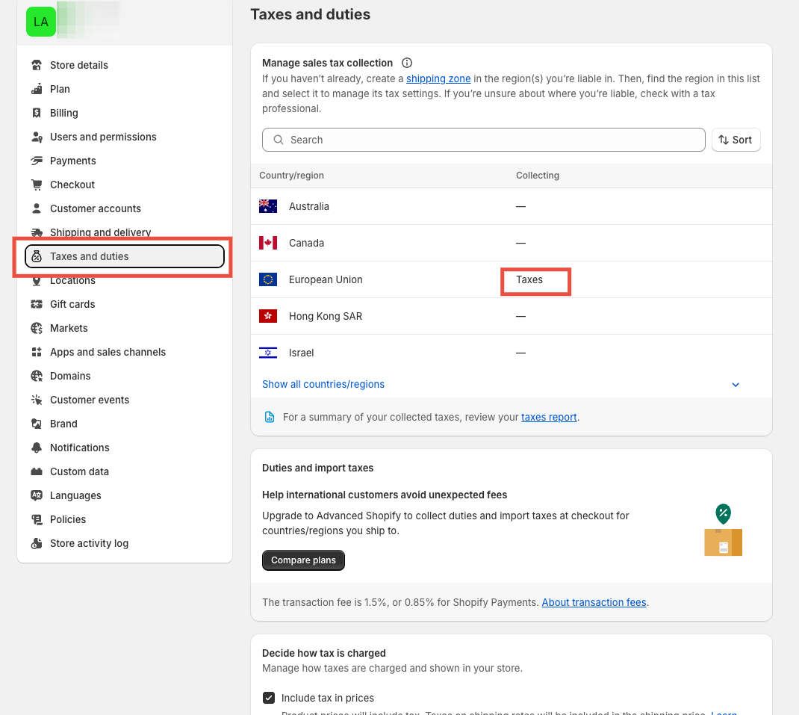Click the Languages sidebar icon
The height and width of the screenshot is (715, 799).
36,495
